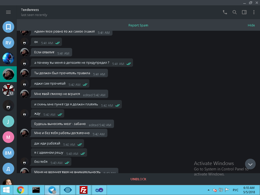The width and height of the screenshot is (260, 195).
Task: Open the 8M contact chat
Action: (x=8, y=153)
